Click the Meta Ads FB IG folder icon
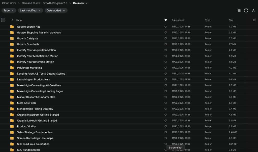Viewport: 258px width, 152px height. click(12, 103)
